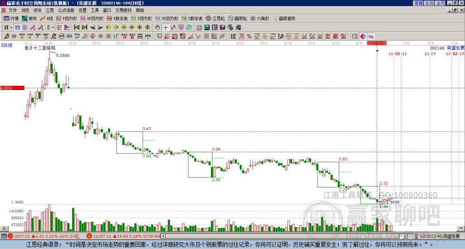Click the 11-29 future date marker
Viewport: 465px width, 249px height.
(x=430, y=54)
